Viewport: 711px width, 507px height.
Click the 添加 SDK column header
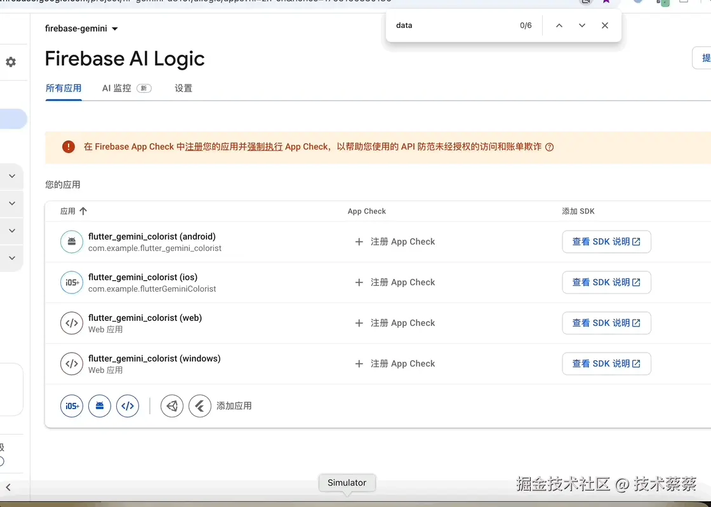[578, 211]
